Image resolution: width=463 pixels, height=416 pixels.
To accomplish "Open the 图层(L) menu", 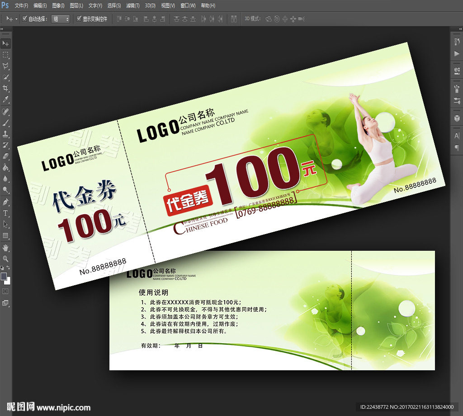I will click(x=76, y=5).
